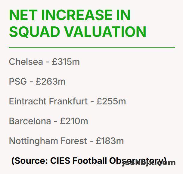The width and height of the screenshot is (183, 174).
Task: Click the £263m valuation figure
Action: (x=50, y=82)
